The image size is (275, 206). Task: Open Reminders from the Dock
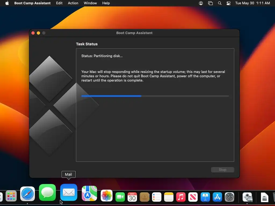(157, 197)
